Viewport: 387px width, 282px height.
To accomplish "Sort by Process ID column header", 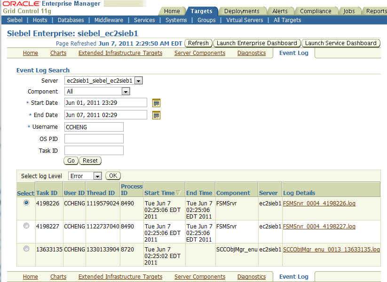I will coord(132,189).
